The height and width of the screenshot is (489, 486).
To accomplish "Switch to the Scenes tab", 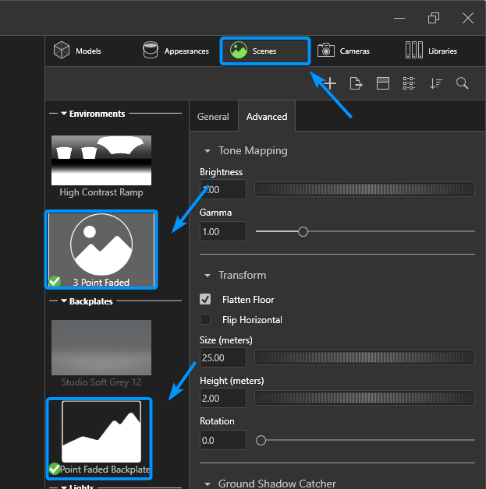I will (x=265, y=51).
